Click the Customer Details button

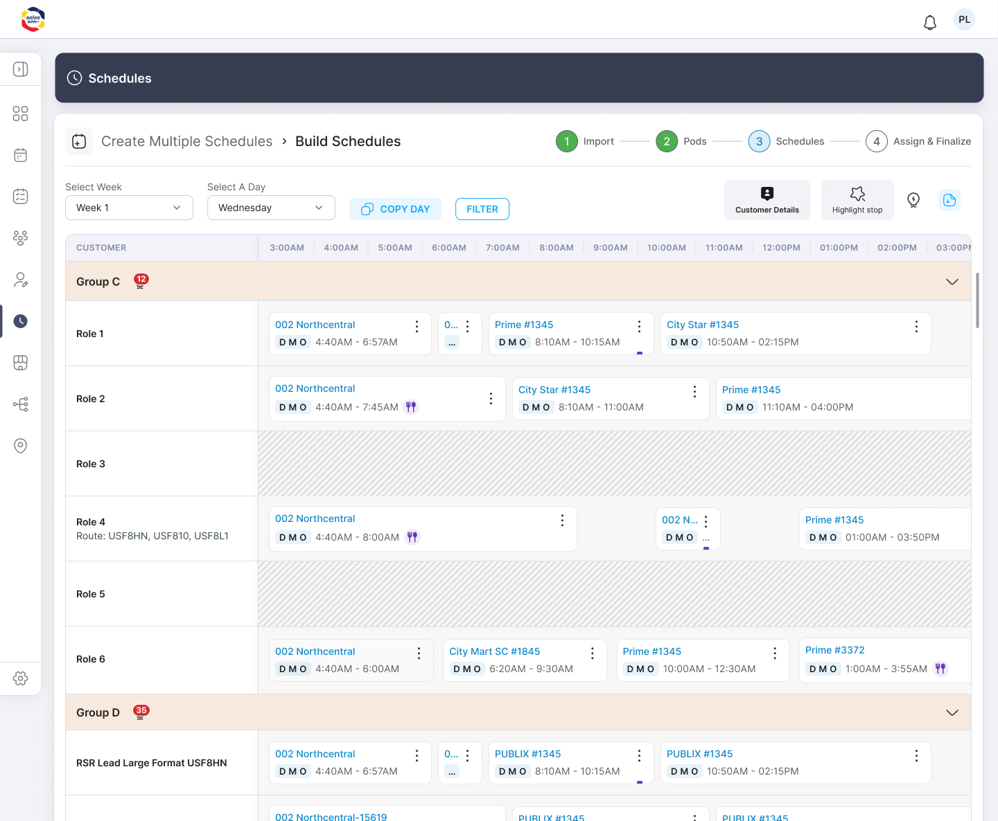767,200
